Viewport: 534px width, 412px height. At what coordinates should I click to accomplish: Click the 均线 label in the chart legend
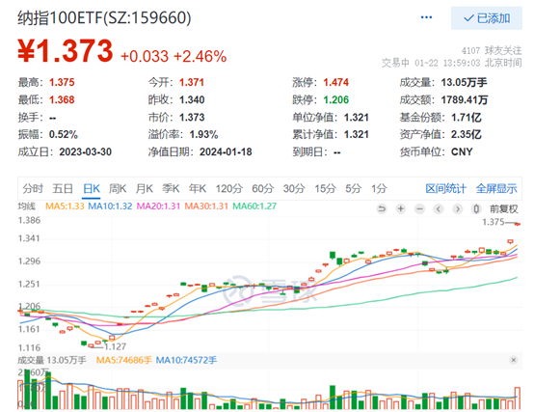click(27, 206)
